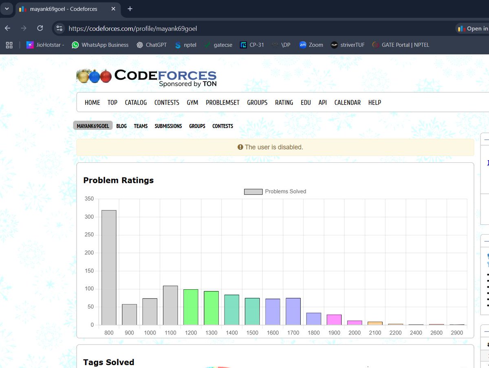Open the GYM menu item
Screen dimensions: 489x368
[x=192, y=102]
